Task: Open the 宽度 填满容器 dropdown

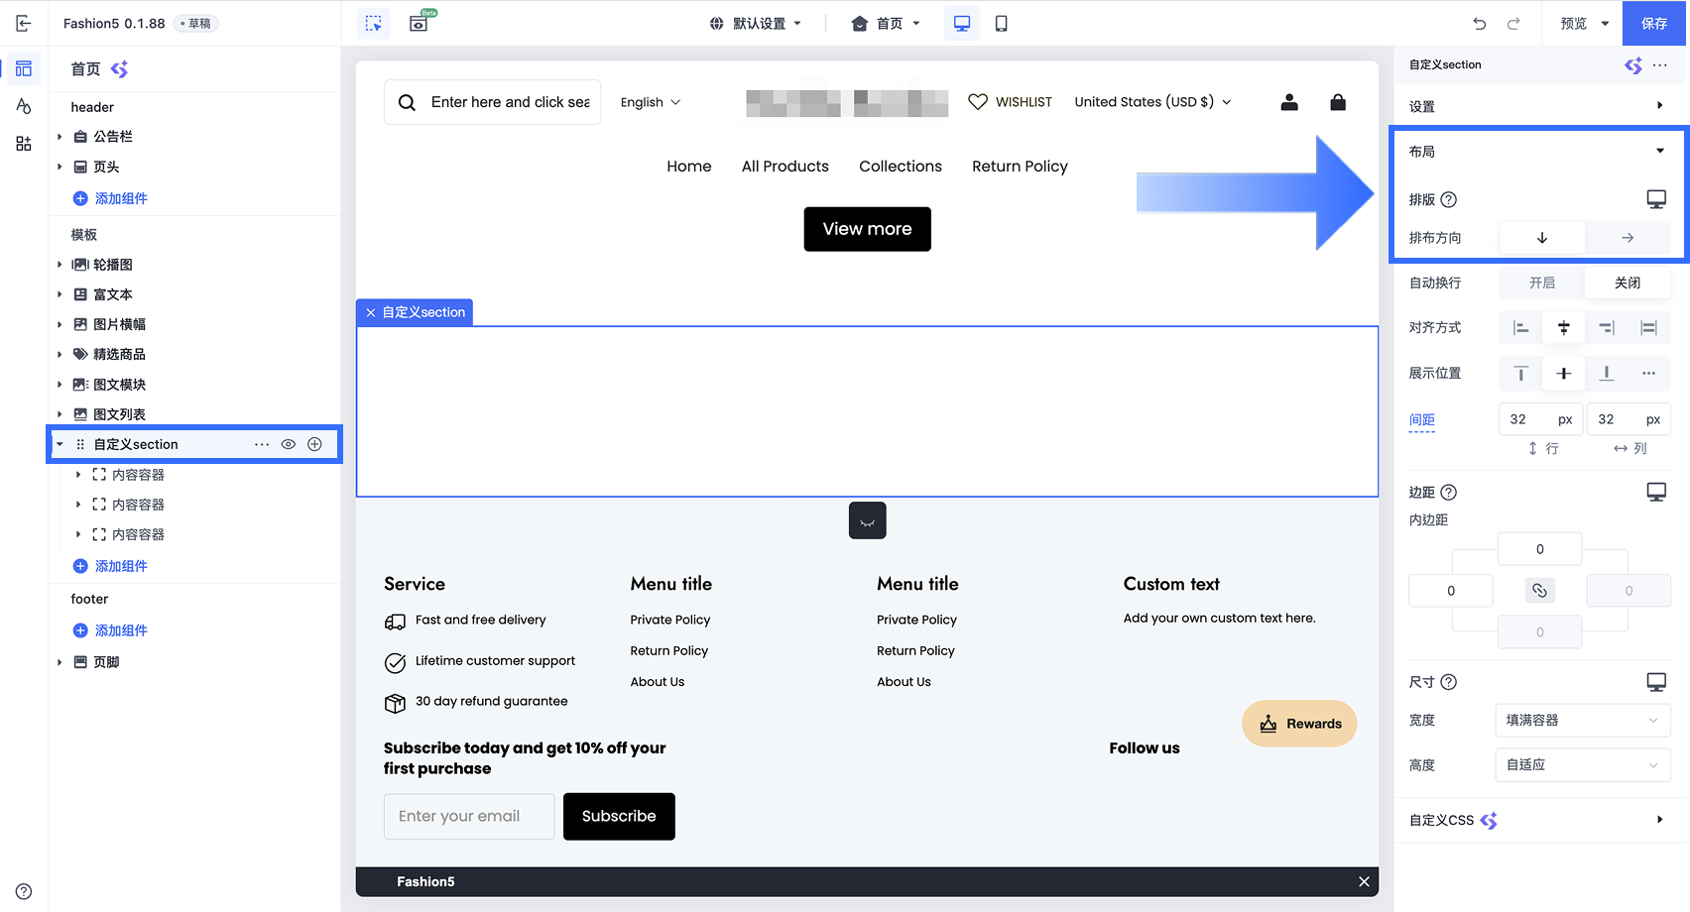Action: point(1582,721)
